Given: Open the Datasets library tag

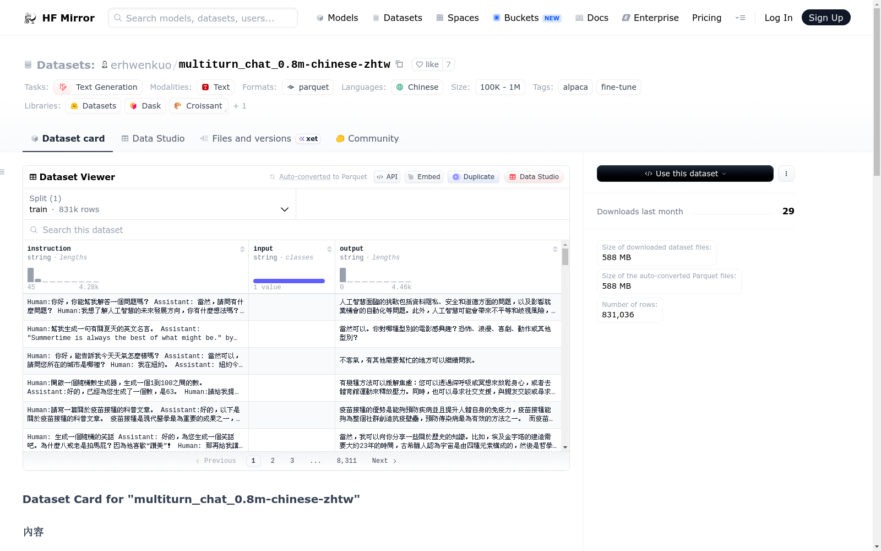Looking at the screenshot, I should pyautogui.click(x=93, y=106).
